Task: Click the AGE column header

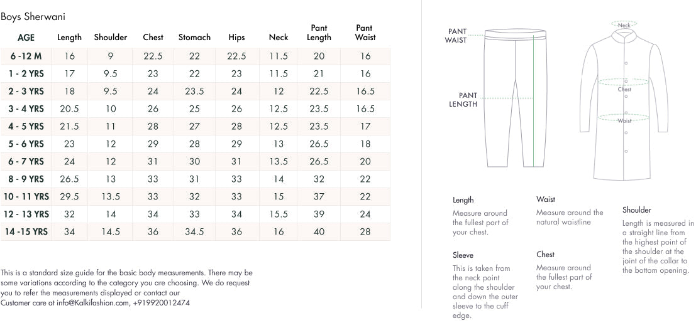Action: tap(26, 38)
